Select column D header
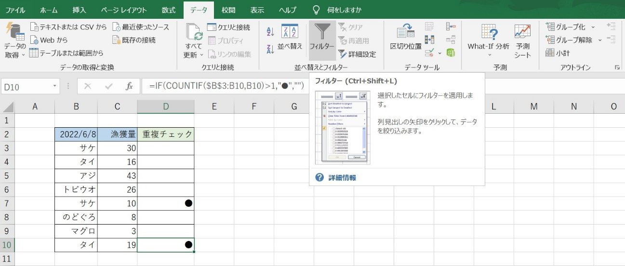Screen dimensions: 625x266 pyautogui.click(x=166, y=106)
